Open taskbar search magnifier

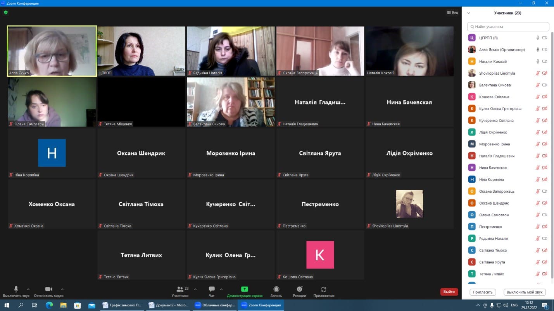(x=21, y=305)
